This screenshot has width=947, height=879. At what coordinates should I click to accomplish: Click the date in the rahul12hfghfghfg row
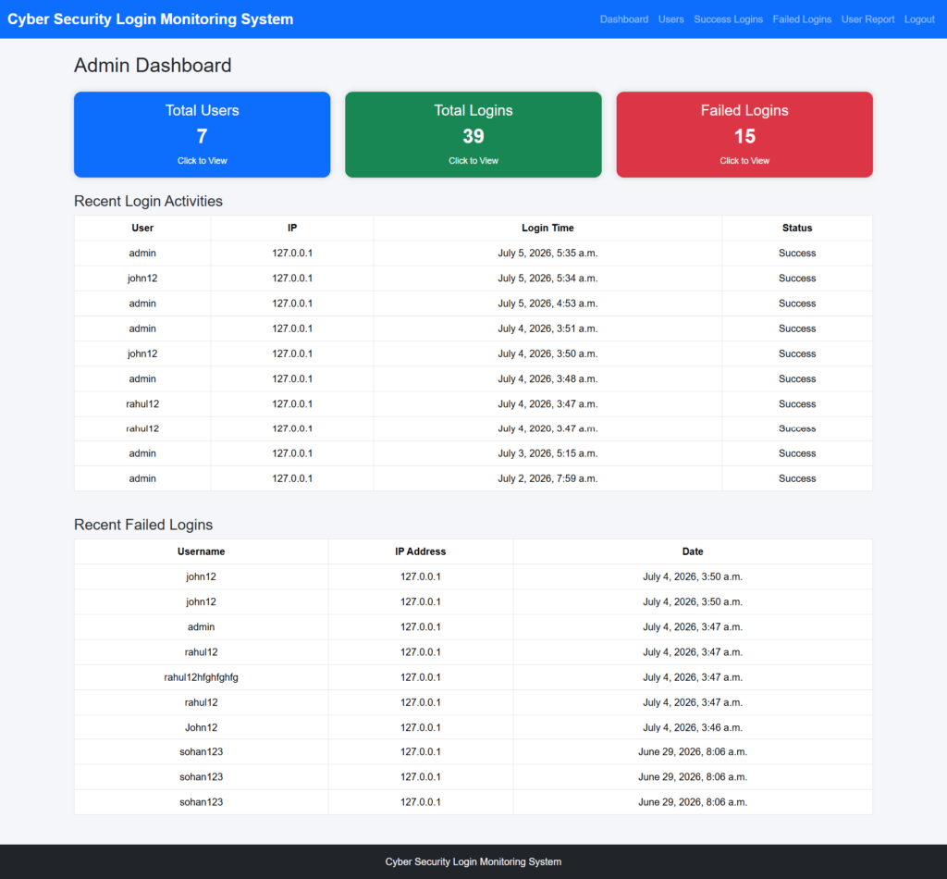point(693,677)
